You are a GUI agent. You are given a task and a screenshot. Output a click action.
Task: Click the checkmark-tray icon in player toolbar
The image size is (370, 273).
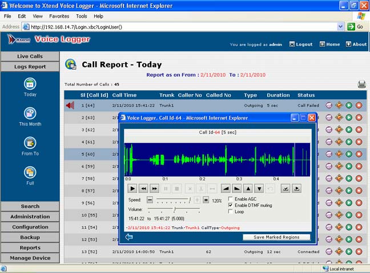[285, 188]
